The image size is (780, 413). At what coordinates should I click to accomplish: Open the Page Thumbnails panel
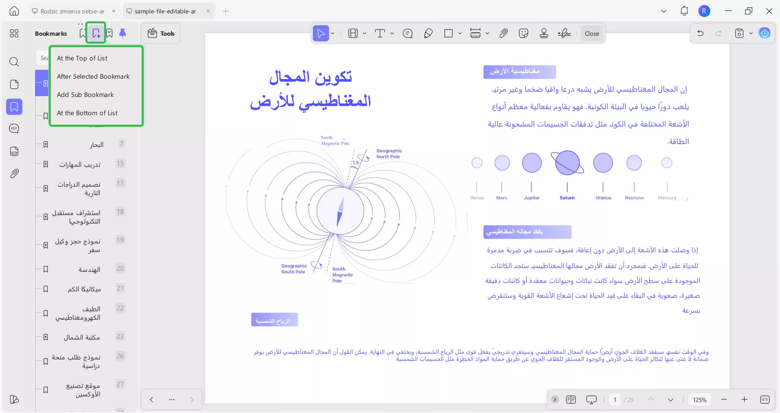[14, 84]
